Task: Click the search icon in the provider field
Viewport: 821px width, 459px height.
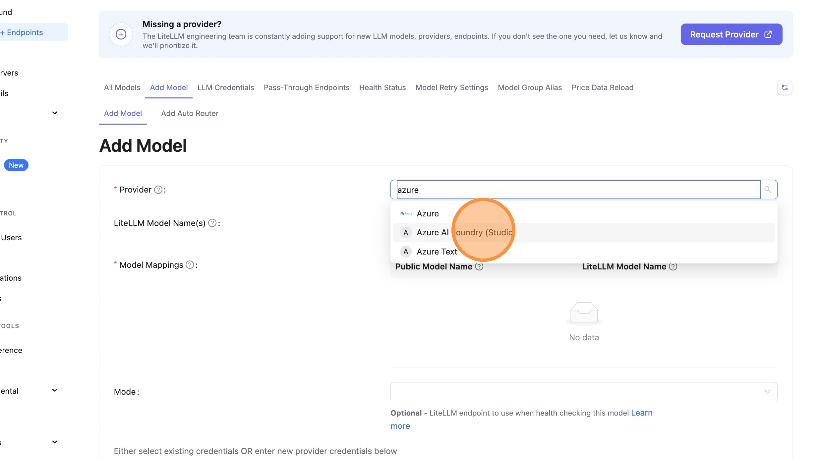Action: (768, 190)
